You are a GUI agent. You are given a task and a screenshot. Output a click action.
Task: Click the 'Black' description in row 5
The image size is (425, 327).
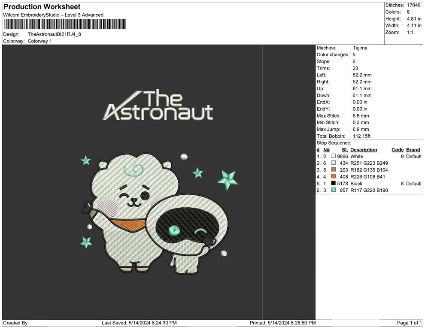[x=356, y=183]
